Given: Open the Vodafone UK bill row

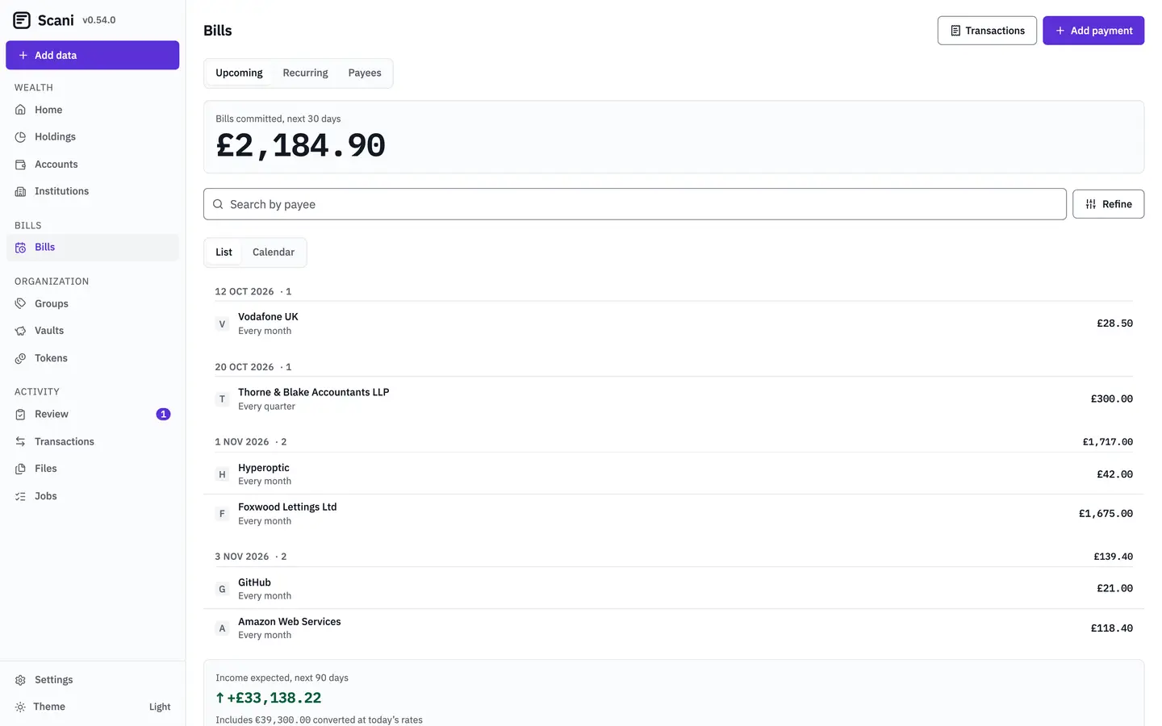Looking at the screenshot, I should pos(674,323).
